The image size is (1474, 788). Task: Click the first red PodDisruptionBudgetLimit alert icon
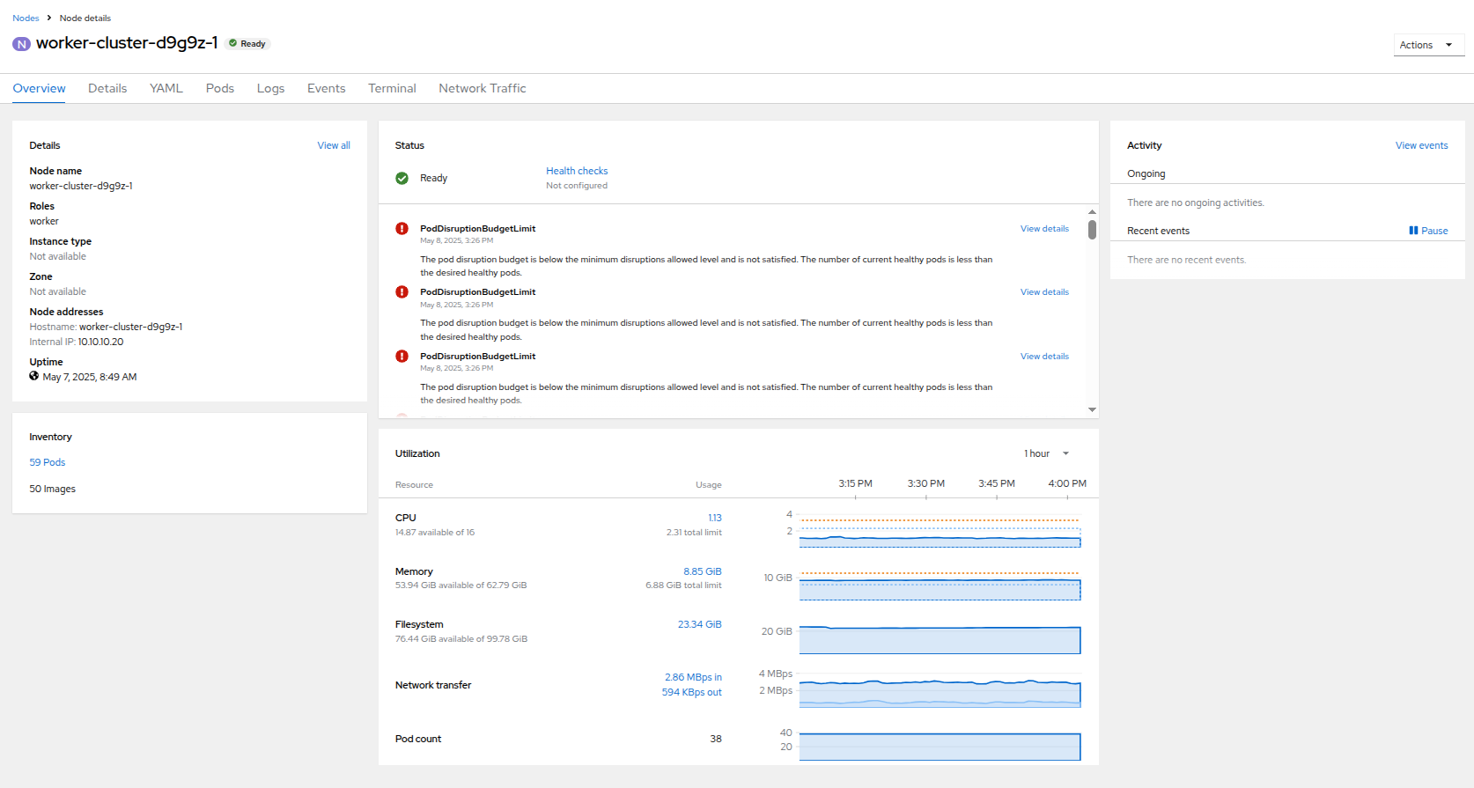pos(402,229)
